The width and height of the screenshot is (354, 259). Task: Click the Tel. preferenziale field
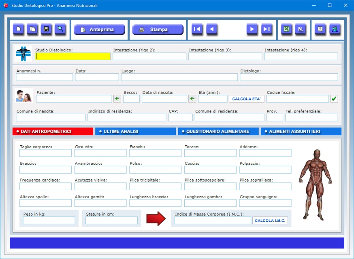(x=311, y=117)
